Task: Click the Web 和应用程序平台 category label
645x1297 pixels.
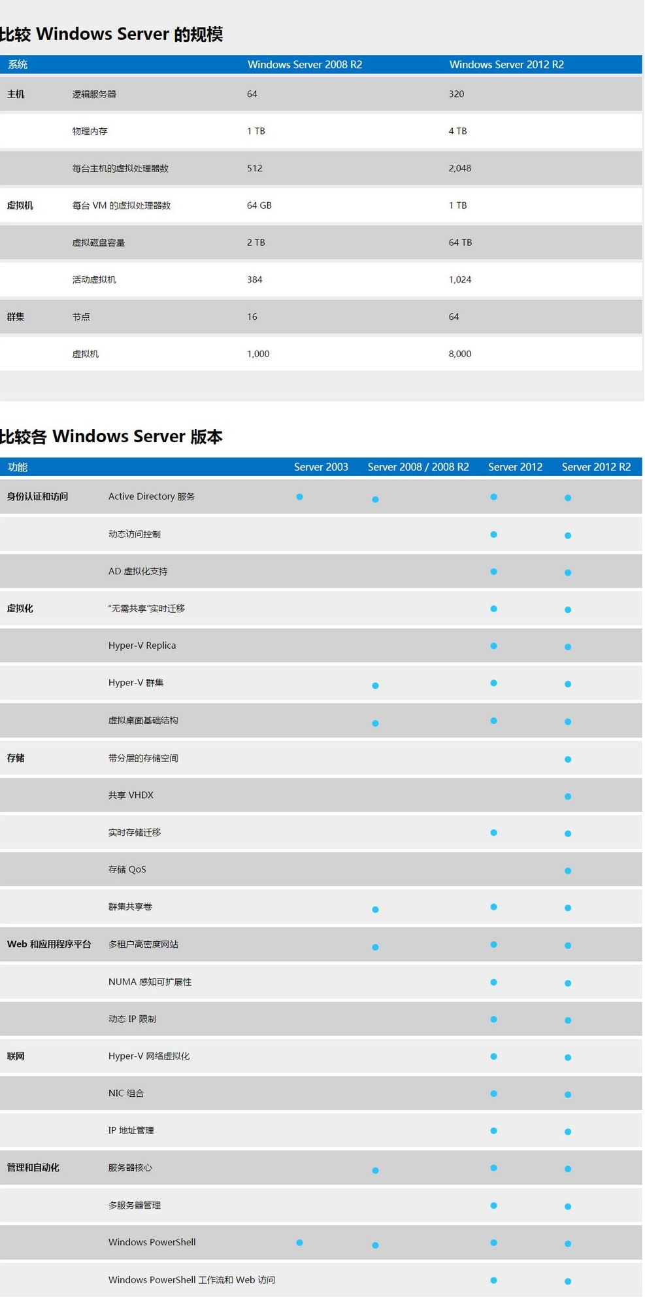Action: (x=49, y=944)
